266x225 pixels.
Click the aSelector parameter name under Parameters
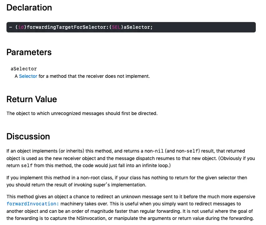point(24,69)
